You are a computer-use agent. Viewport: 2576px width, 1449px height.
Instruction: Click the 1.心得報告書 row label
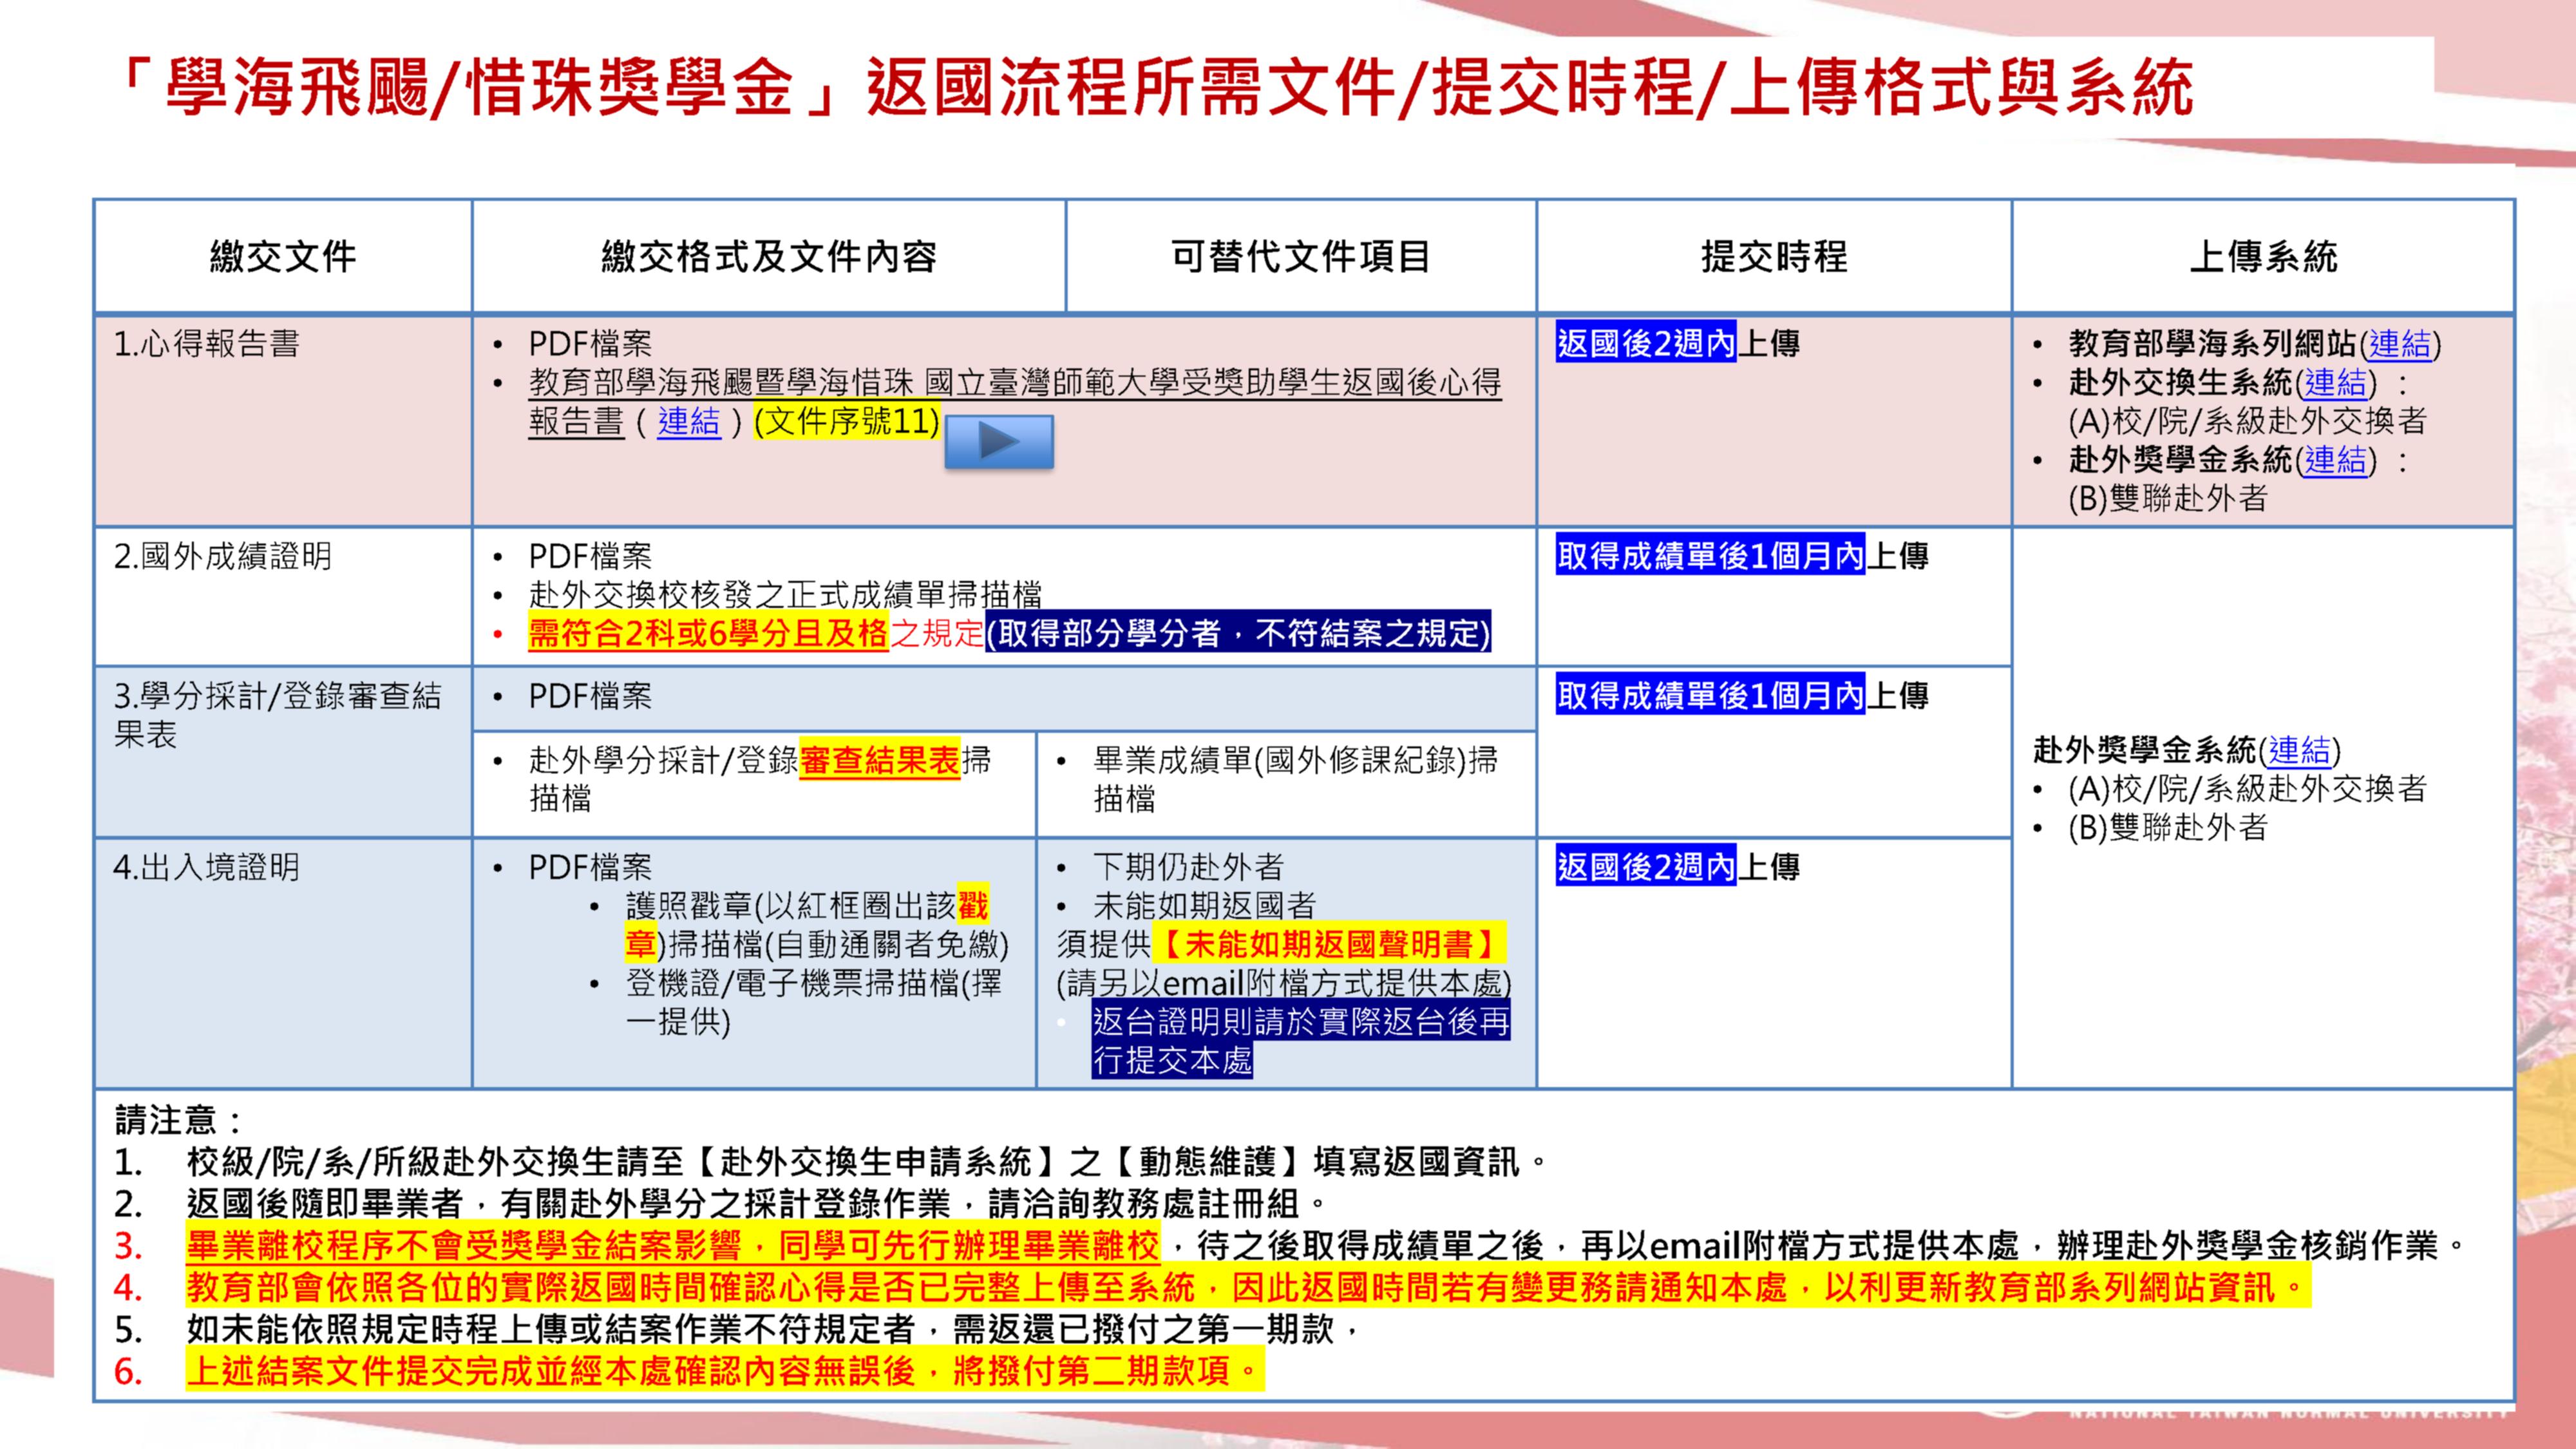click(x=207, y=344)
